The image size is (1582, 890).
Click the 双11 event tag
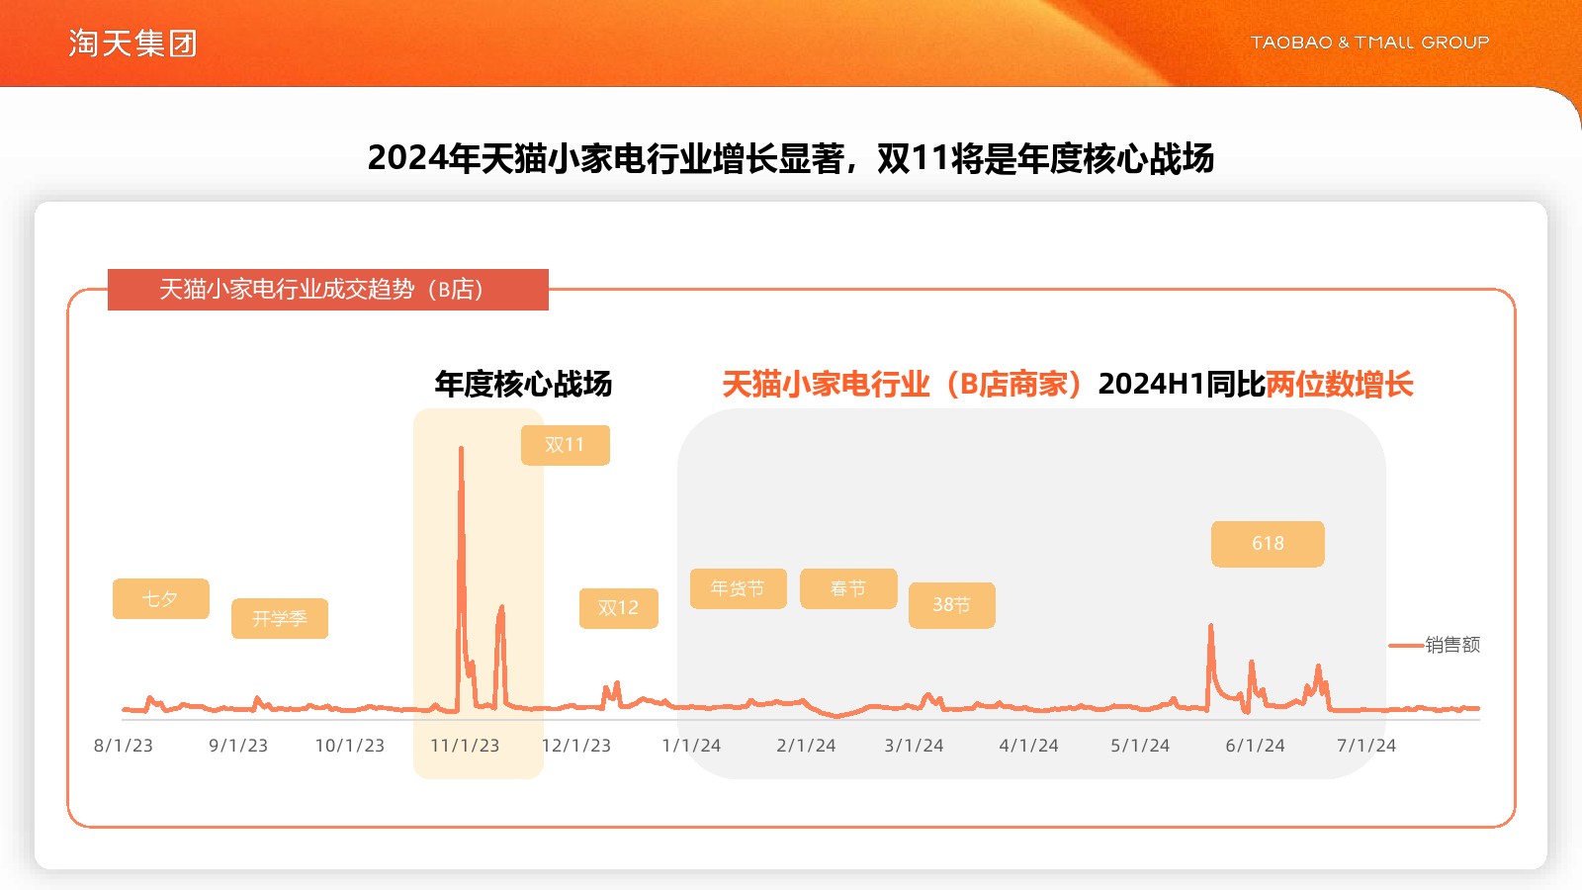pyautogui.click(x=566, y=445)
